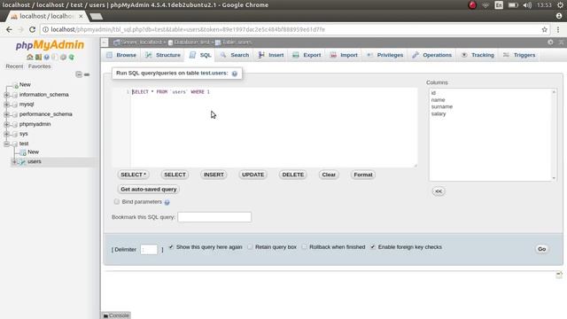
Task: Click the INSERT query button
Action: (x=214, y=175)
